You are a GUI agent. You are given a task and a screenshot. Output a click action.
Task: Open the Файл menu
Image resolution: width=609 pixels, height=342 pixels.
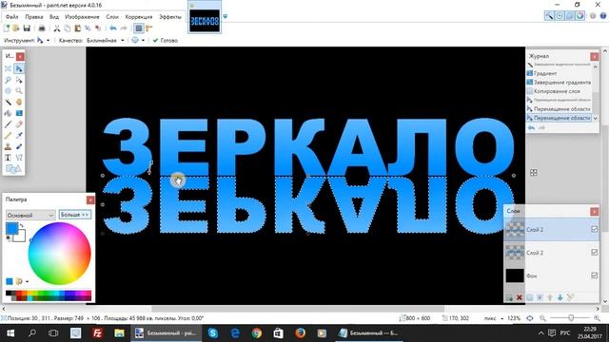(12, 17)
